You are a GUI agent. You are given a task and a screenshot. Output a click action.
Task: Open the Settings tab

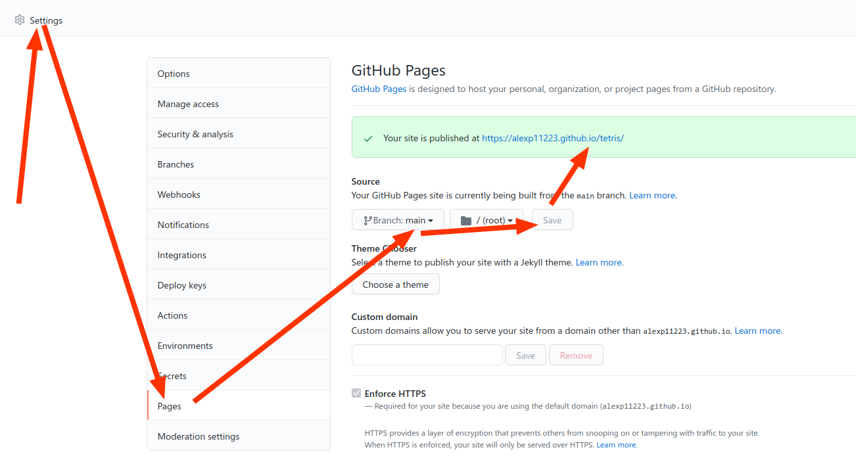tap(39, 20)
